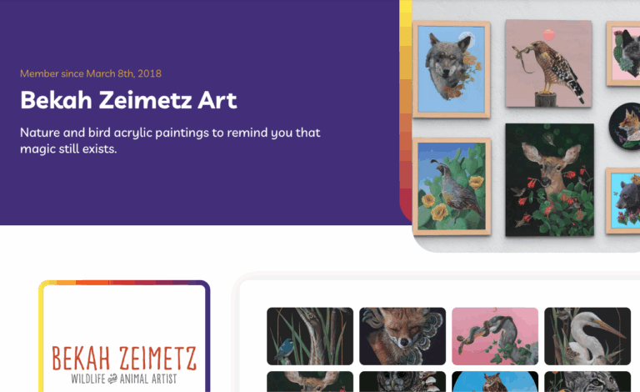Select the deer with red flowers painting
This screenshot has height=392, width=640.
pyautogui.click(x=549, y=180)
